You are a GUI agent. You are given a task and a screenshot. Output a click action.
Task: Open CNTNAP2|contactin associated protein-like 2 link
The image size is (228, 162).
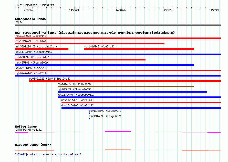pos(48,154)
